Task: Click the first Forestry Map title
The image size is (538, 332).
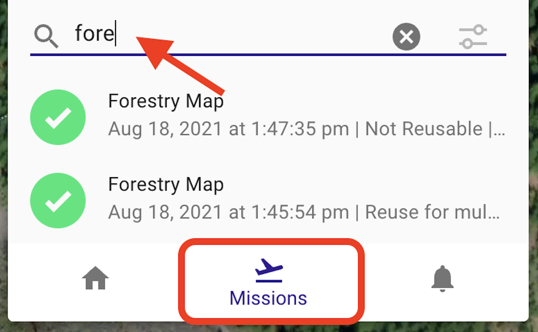Action: tap(166, 101)
